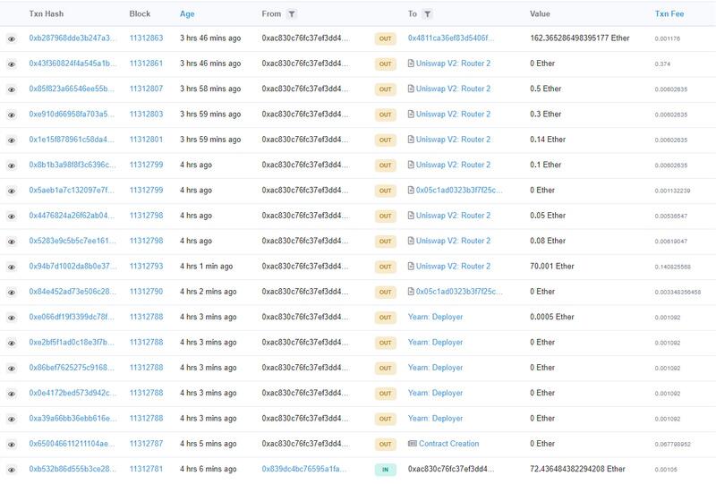The height and width of the screenshot is (484, 716).
Task: Open the From column filter
Action: 293,14
